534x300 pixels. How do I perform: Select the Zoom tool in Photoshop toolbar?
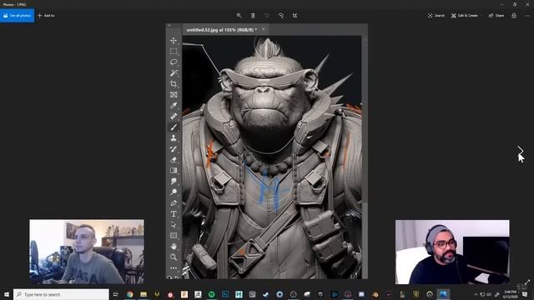pos(174,257)
